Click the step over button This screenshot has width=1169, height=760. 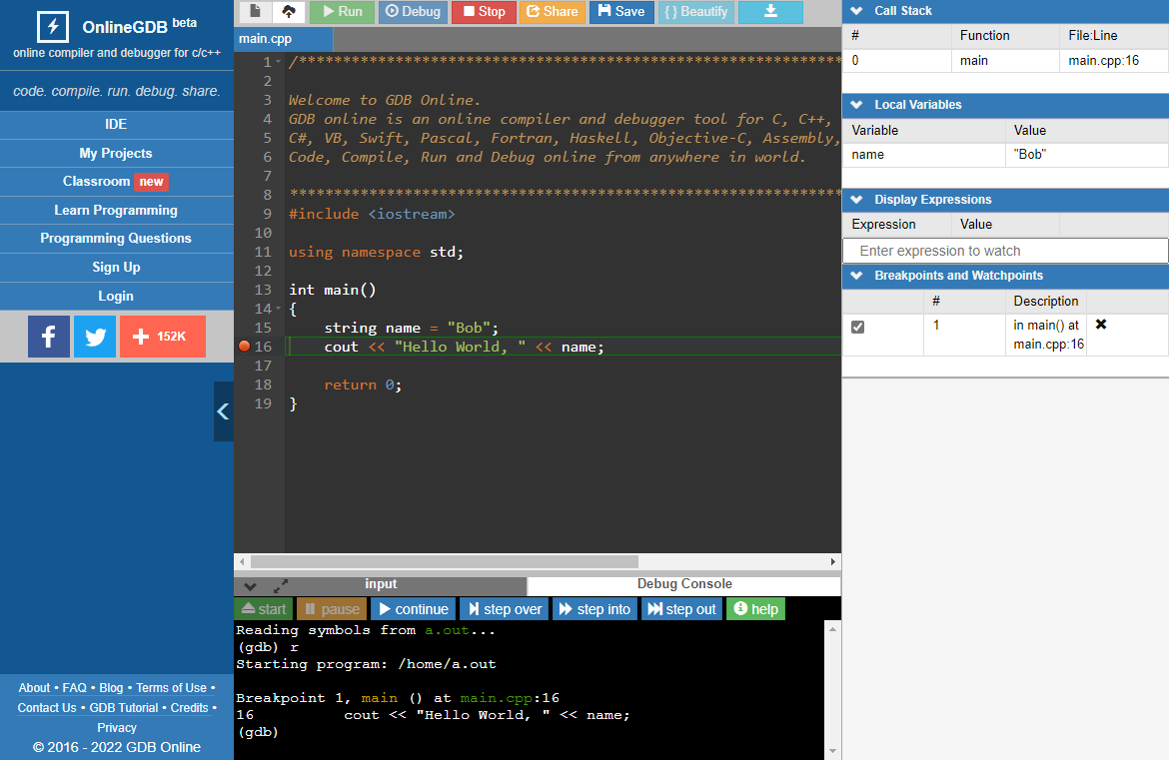pos(504,609)
